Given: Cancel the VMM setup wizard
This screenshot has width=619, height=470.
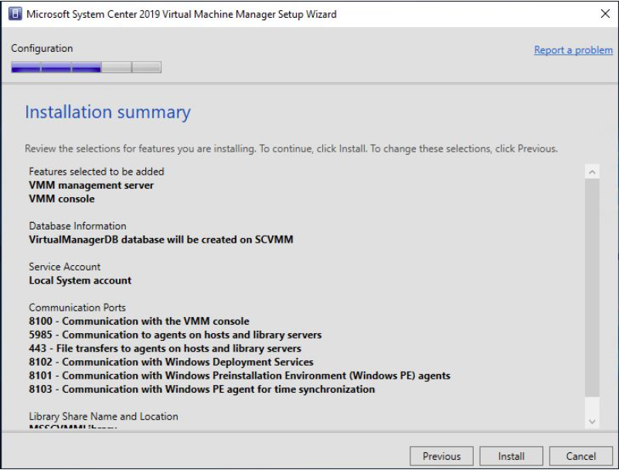Looking at the screenshot, I should click(580, 456).
